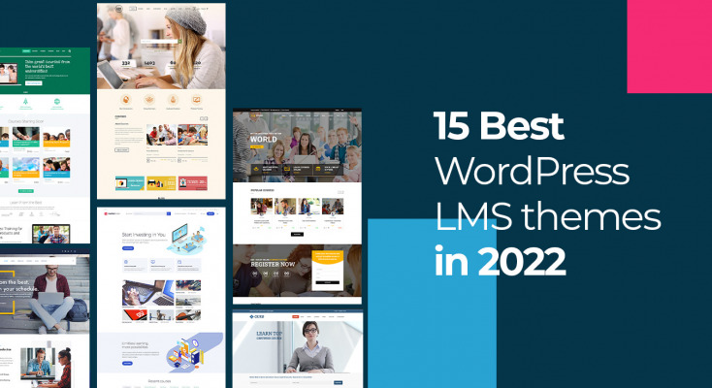The width and height of the screenshot is (712, 388).
Task: Select the highlighted first menu item in green header
Action: (28, 51)
